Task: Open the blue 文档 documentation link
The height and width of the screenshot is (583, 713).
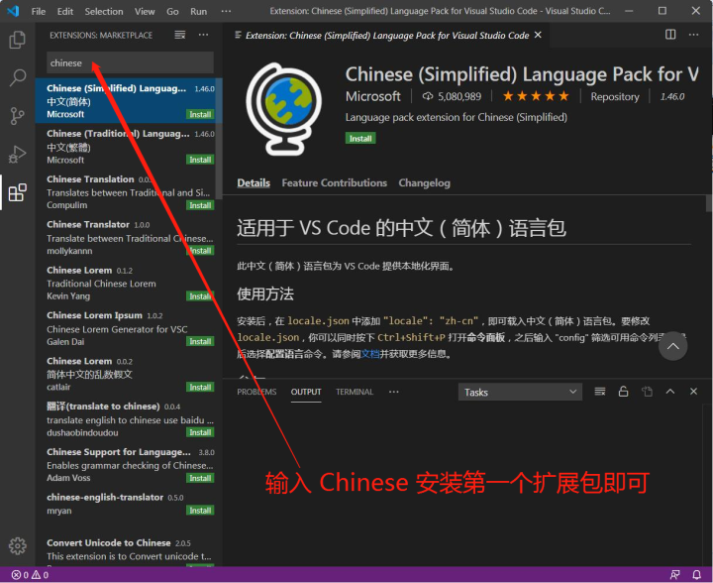Action: pyautogui.click(x=369, y=354)
